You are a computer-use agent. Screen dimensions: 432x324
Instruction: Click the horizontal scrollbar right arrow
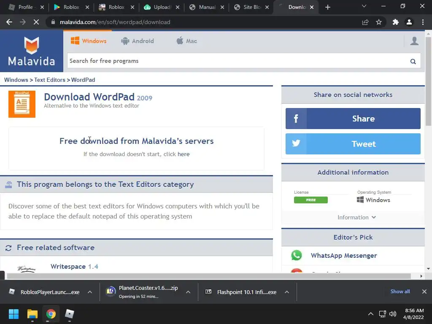click(421, 276)
